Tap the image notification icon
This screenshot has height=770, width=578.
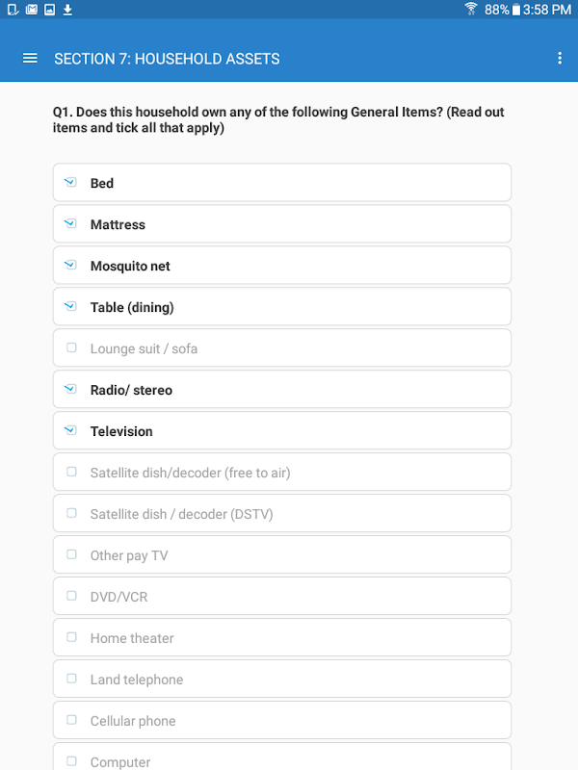[x=49, y=10]
